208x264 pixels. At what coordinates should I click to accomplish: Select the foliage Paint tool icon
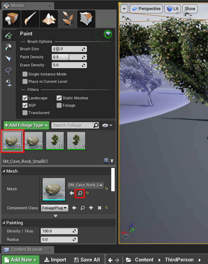click(x=8, y=35)
